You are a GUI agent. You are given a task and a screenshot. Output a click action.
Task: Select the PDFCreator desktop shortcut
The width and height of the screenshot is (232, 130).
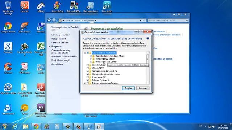(25, 68)
